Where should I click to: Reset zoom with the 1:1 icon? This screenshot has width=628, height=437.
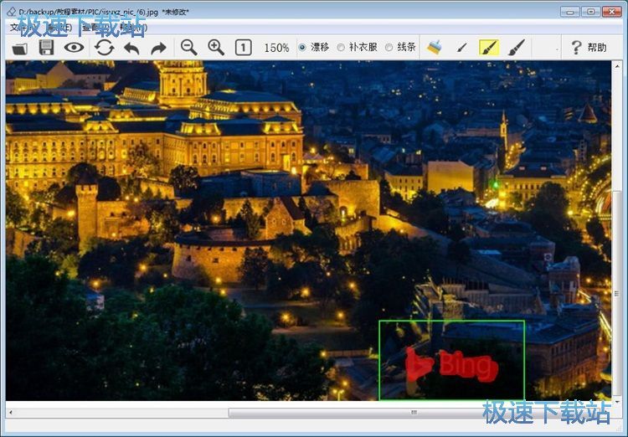[243, 48]
